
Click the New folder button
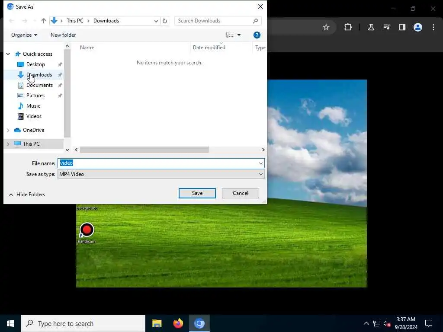pyautogui.click(x=63, y=35)
